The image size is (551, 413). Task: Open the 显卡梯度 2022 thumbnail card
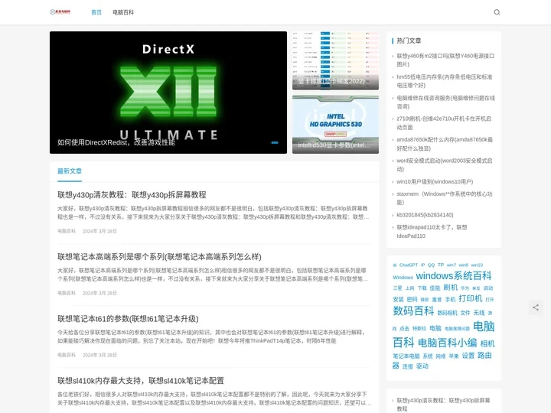[335, 60]
